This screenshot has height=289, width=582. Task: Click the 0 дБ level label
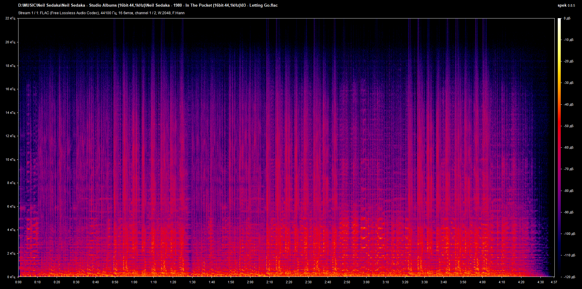(x=567, y=18)
